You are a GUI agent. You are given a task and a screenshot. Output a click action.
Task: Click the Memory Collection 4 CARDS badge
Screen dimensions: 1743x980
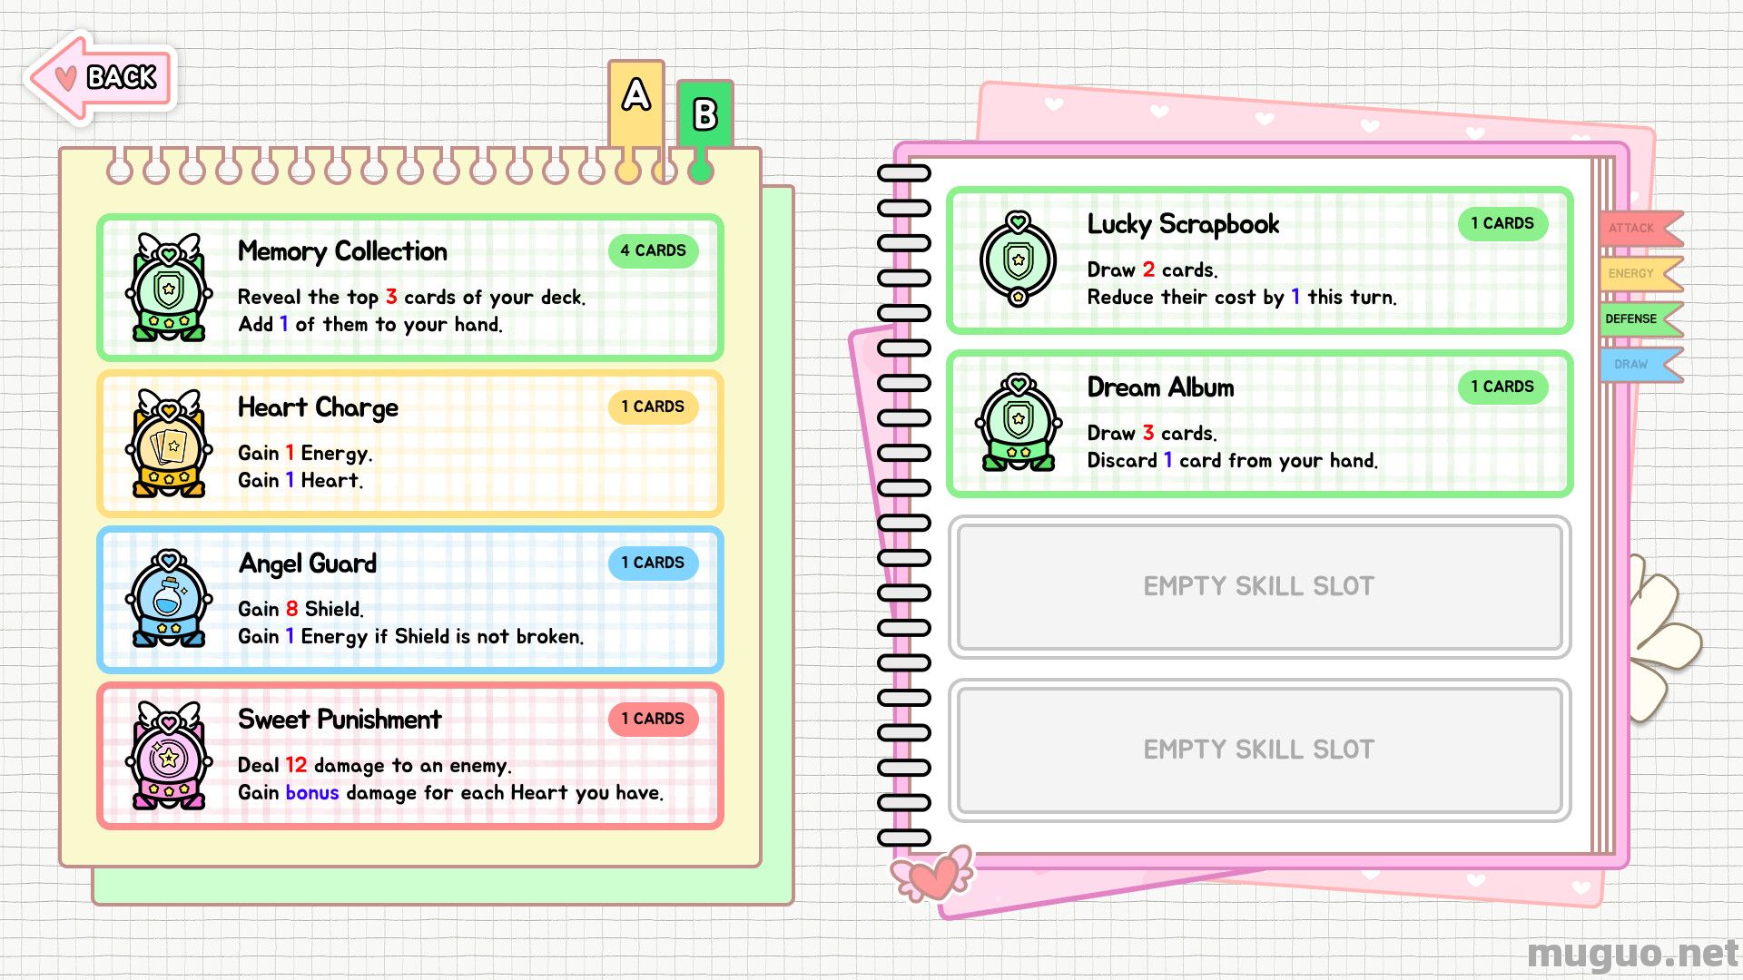(x=653, y=250)
